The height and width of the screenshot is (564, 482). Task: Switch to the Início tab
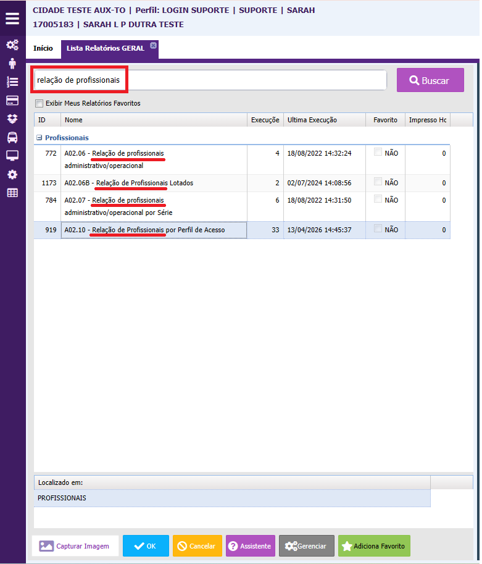(x=43, y=48)
